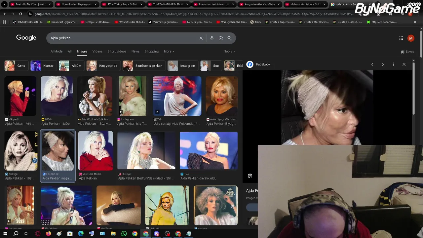Select the Genç filter chip
Image resolution: width=423 pixels, height=238 pixels.
[x=16, y=65]
